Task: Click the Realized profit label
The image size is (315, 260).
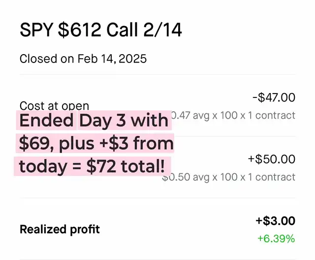Action: pos(60,229)
